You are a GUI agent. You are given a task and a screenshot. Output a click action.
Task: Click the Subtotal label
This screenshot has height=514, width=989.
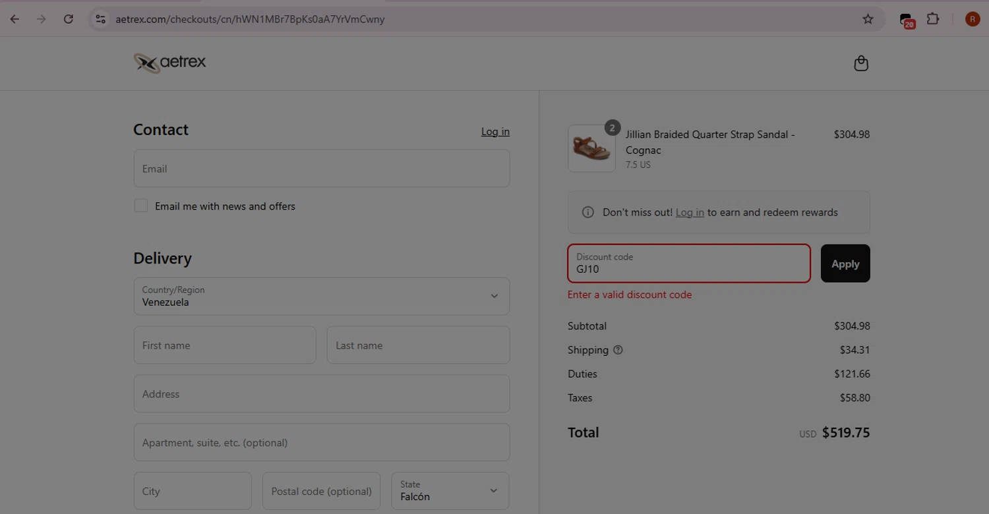(587, 326)
